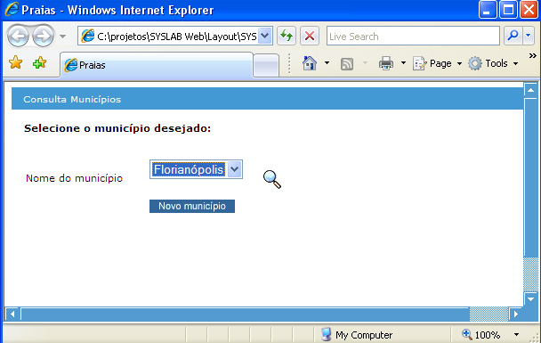The image size is (541, 343).
Task: Go to the Home page icon
Action: click(310, 63)
